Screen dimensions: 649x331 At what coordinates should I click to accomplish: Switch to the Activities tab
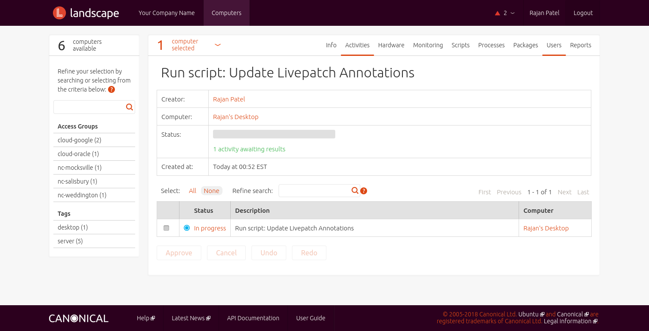pos(357,45)
